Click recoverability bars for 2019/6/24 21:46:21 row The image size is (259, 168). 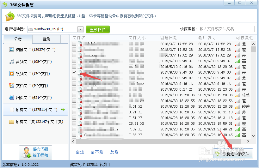(x=238, y=129)
